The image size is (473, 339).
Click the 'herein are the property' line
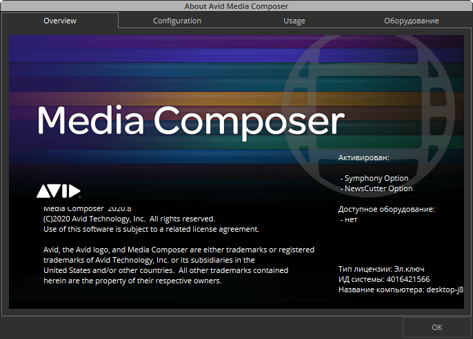click(132, 281)
